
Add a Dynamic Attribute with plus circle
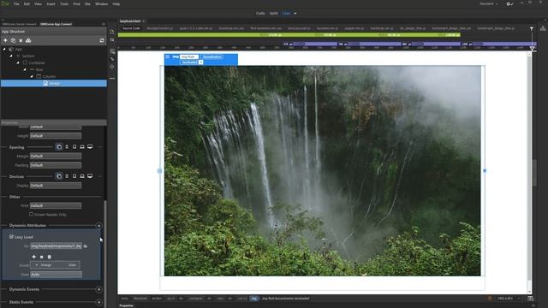point(99,226)
